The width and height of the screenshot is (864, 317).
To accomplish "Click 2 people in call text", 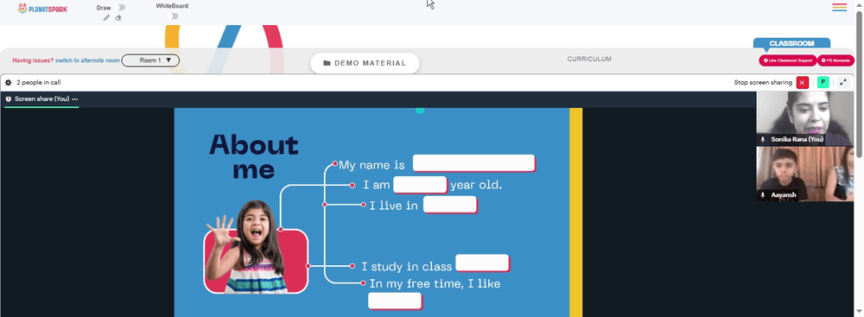I will click(x=39, y=83).
